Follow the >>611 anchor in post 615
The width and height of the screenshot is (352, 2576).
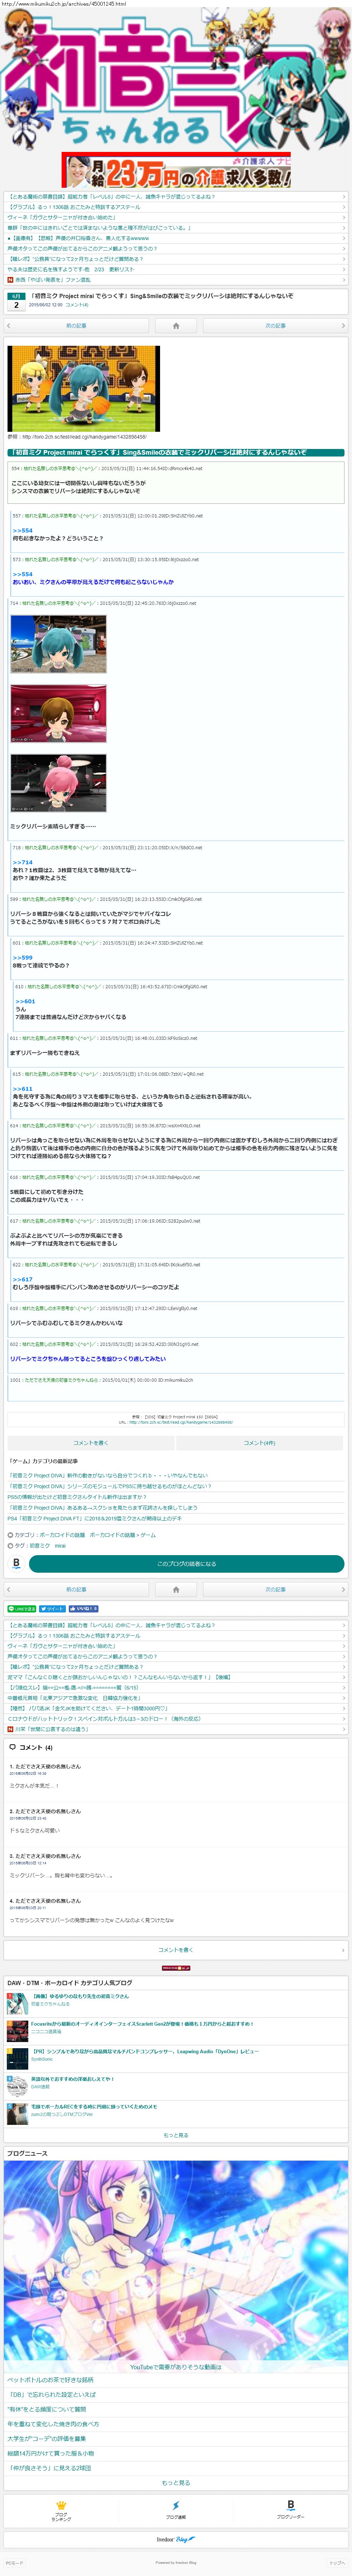tap(22, 1089)
